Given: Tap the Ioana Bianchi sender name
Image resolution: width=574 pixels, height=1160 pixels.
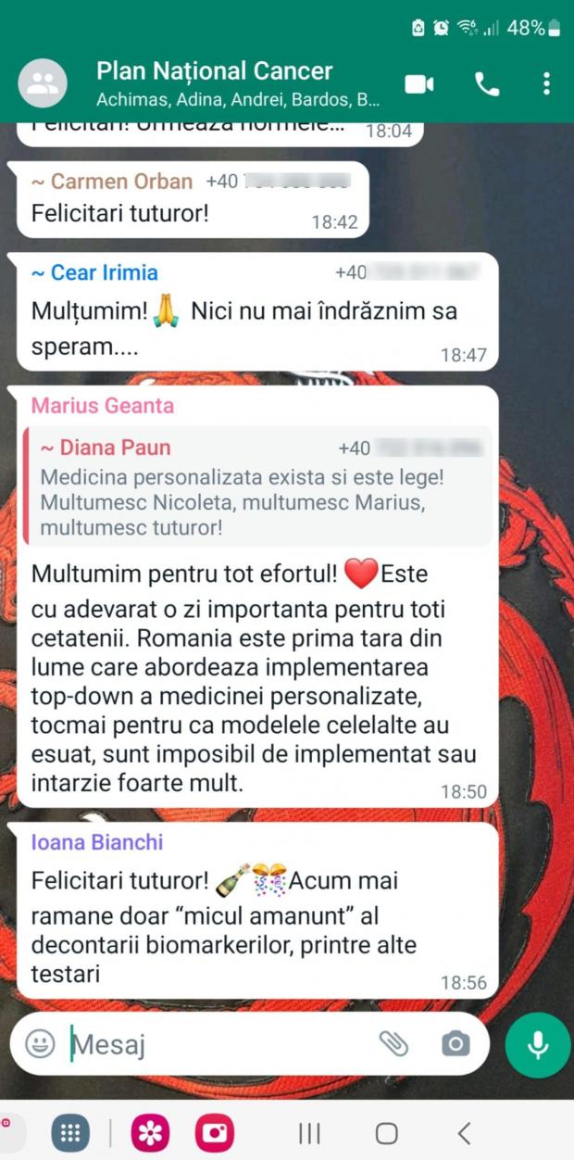Looking at the screenshot, I should 97,842.
